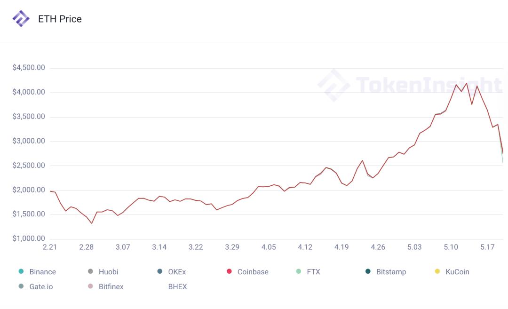508x309 pixels.
Task: Click the 2.21 date label on the x-axis
Action: [50, 247]
